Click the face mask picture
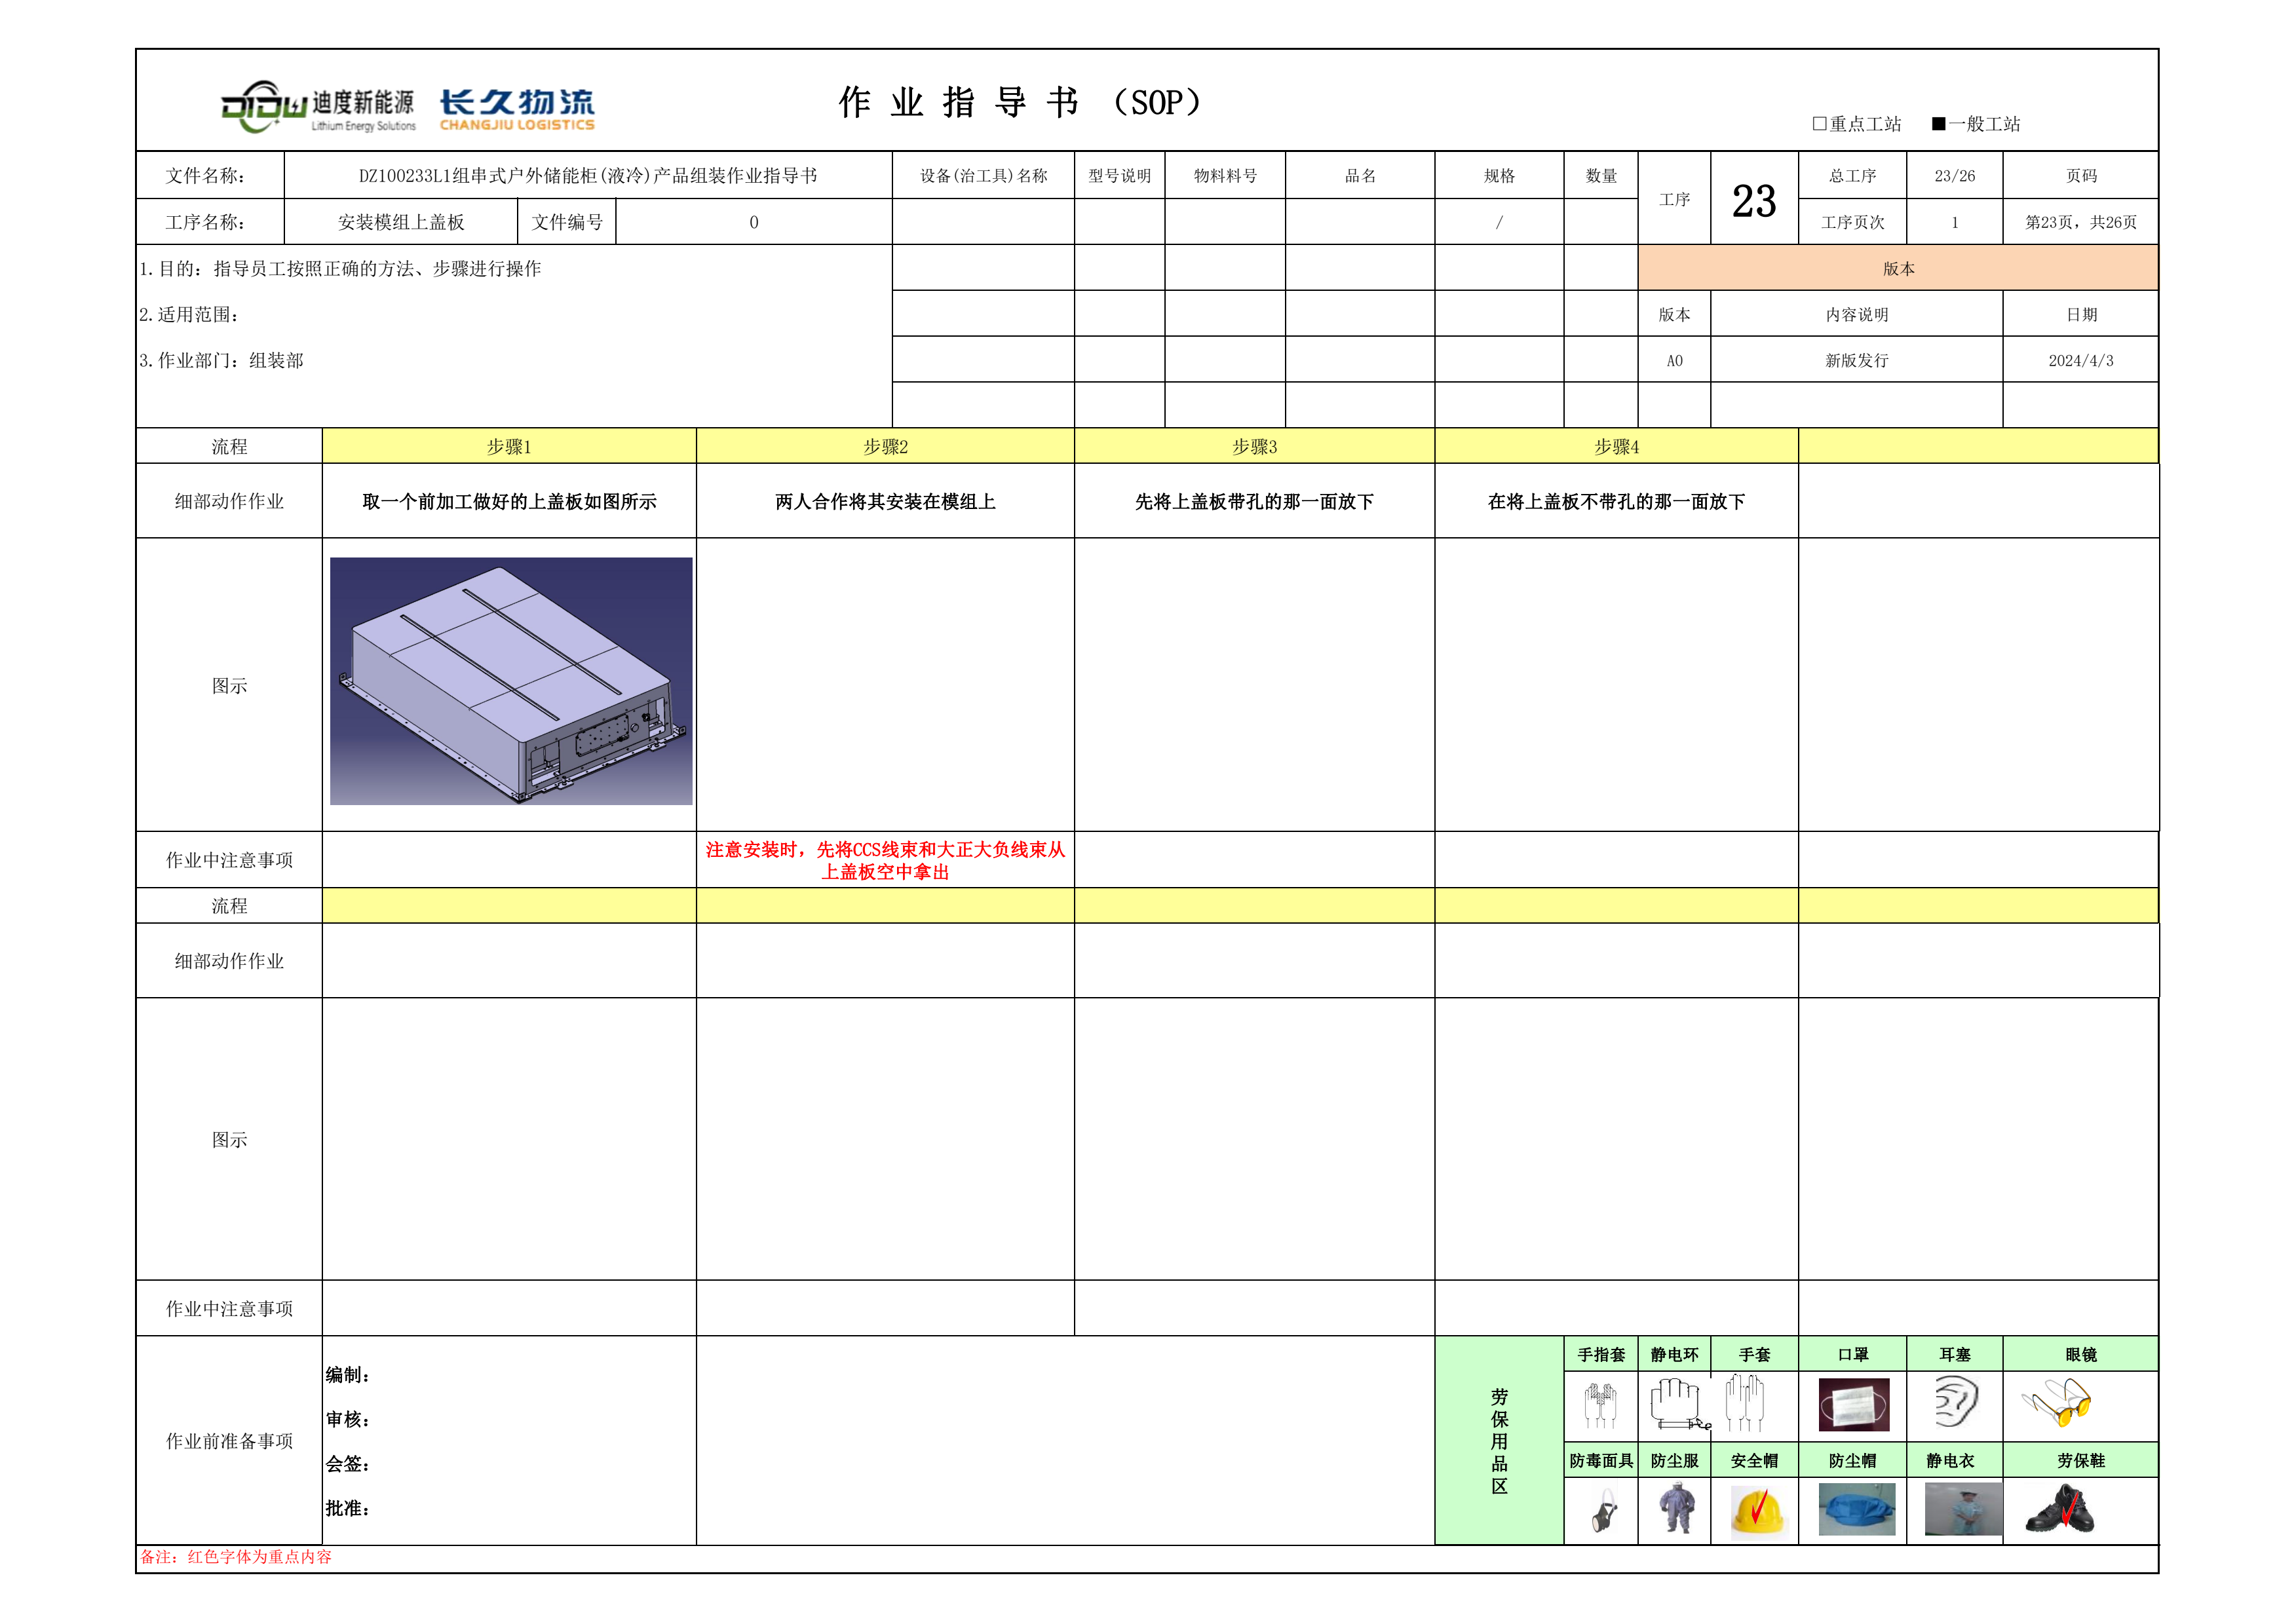Screen dimensions: 2296x1624 pyautogui.click(x=1853, y=1404)
